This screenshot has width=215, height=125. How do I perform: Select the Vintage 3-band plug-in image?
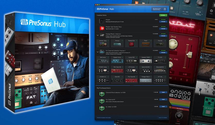146,80
